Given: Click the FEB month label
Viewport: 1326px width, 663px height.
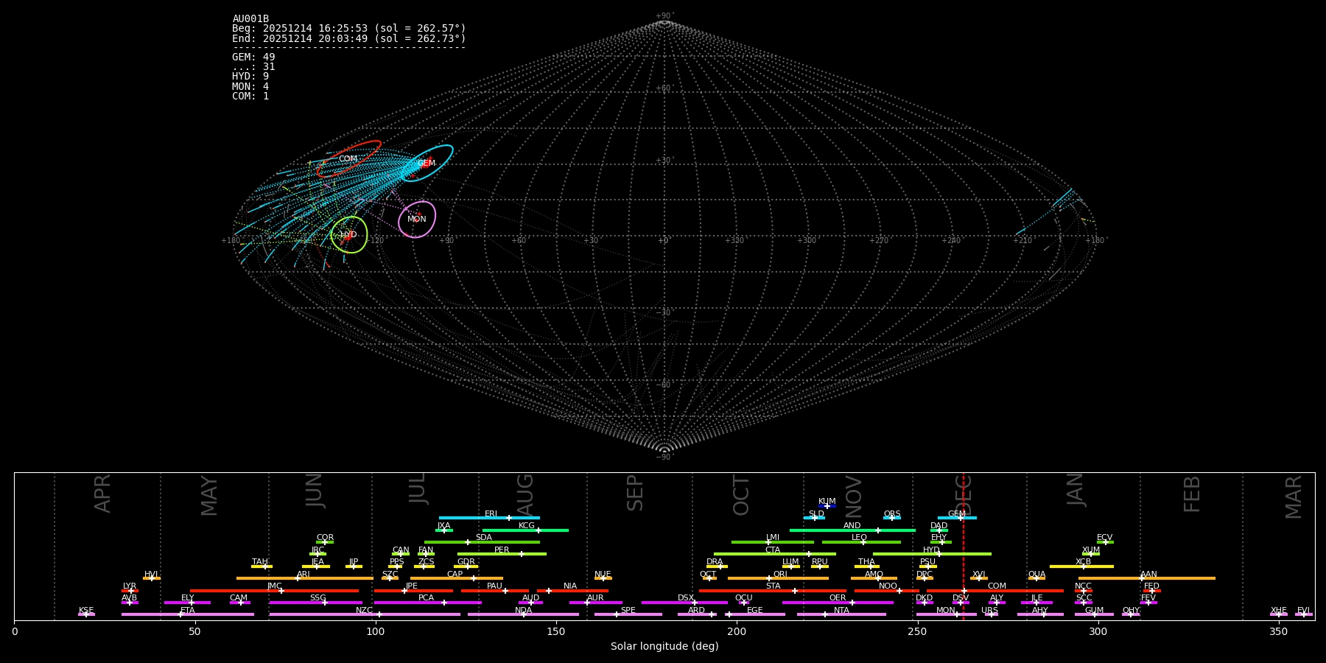Looking at the screenshot, I should [x=1192, y=494].
